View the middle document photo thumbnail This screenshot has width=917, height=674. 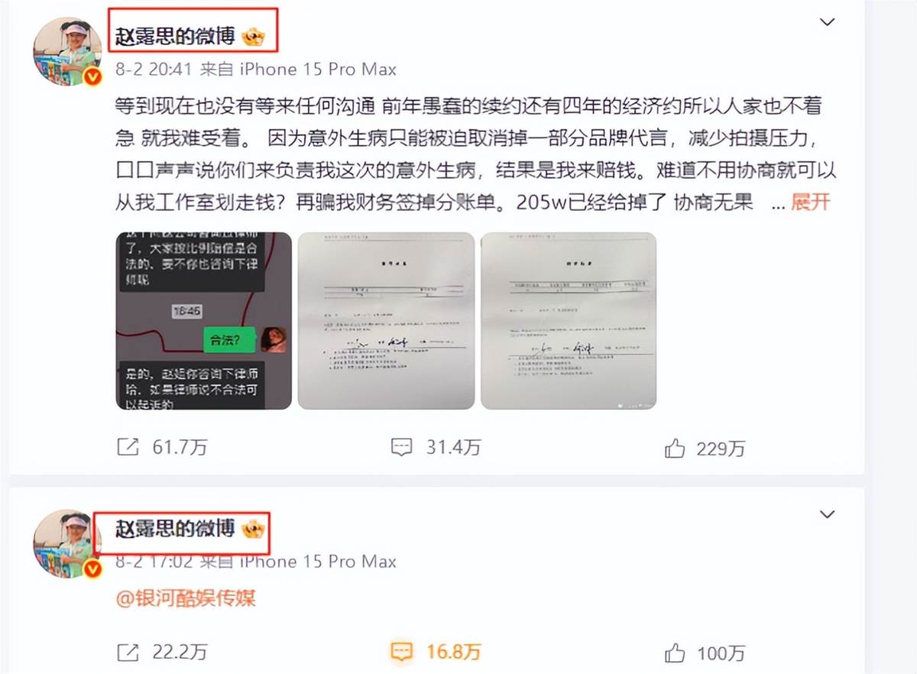[x=386, y=321]
